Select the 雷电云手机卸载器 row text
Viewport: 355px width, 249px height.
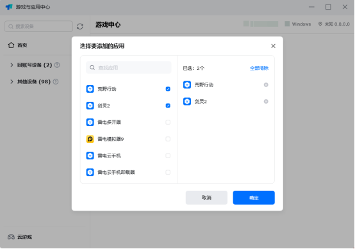click(x=116, y=172)
